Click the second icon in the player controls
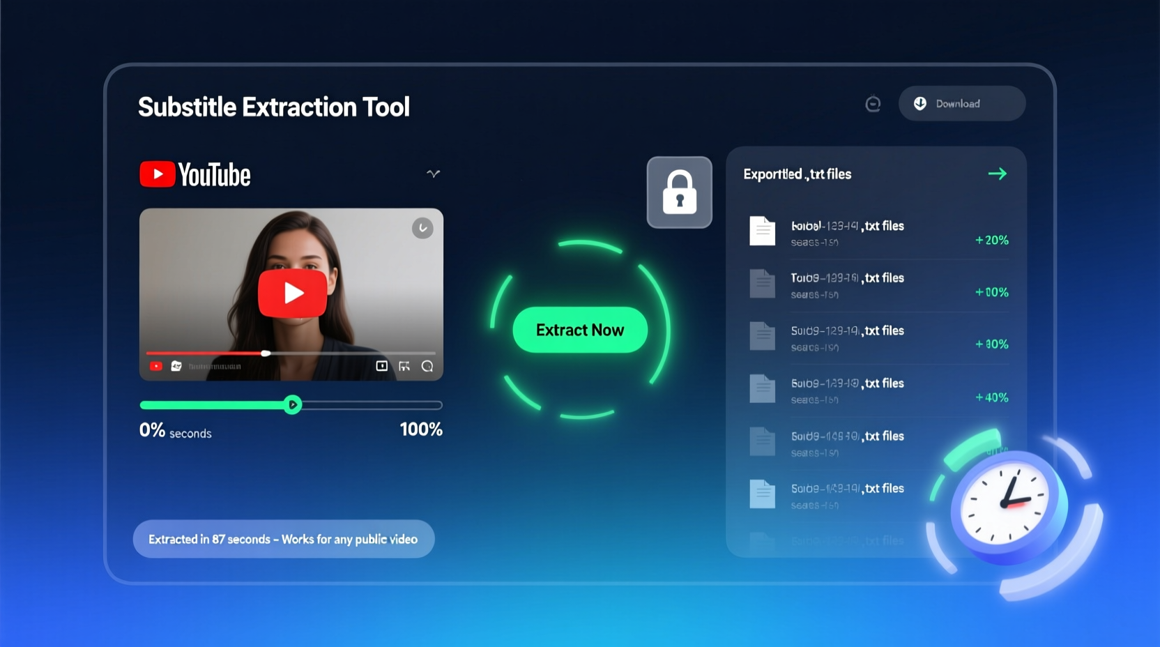The image size is (1160, 647). point(176,366)
